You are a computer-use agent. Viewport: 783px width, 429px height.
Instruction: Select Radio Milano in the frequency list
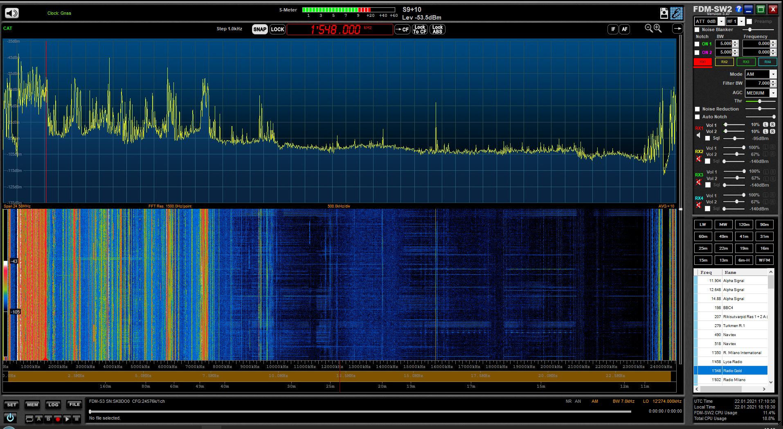[734, 380]
